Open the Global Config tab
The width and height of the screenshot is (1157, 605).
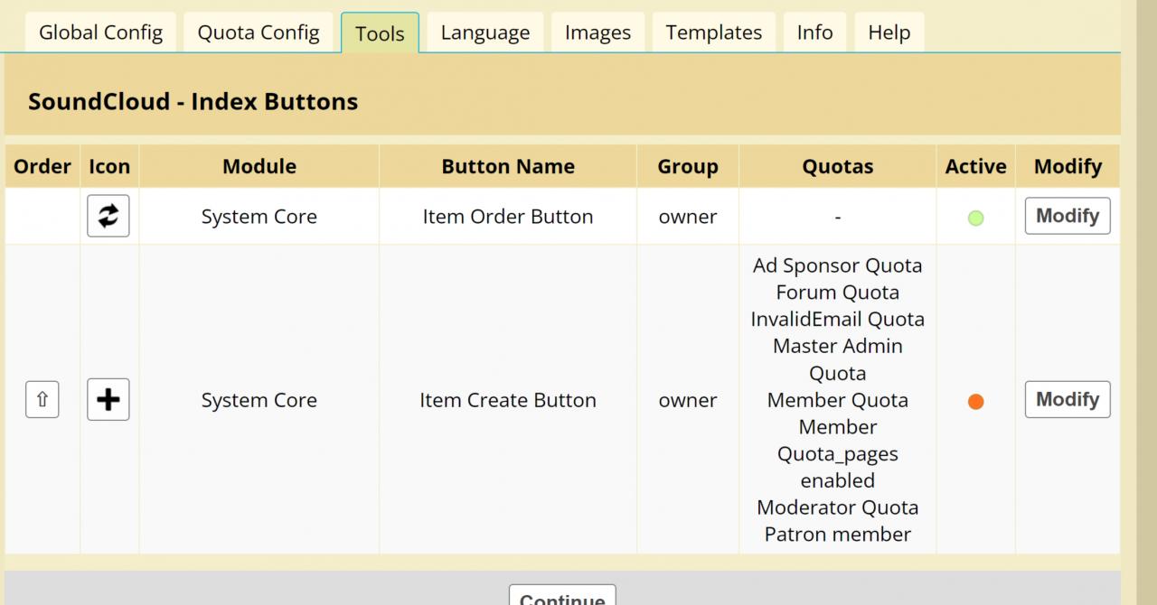(x=101, y=33)
